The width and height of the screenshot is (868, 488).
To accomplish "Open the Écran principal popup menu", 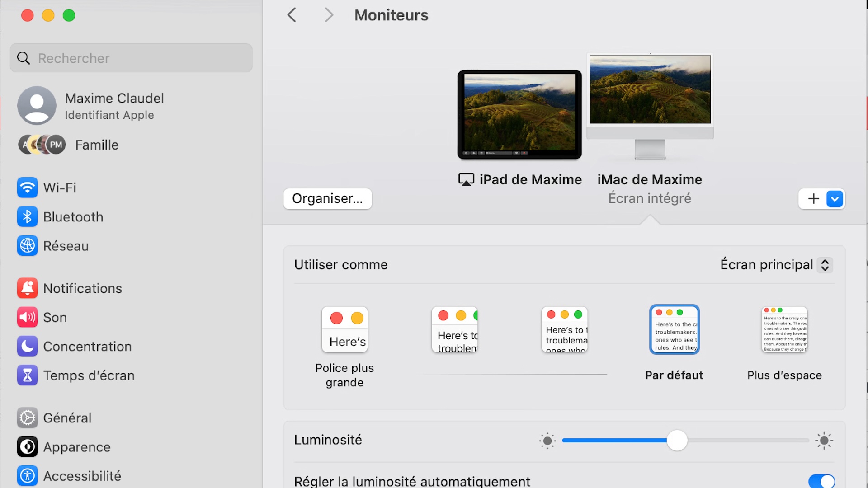I will tap(776, 265).
